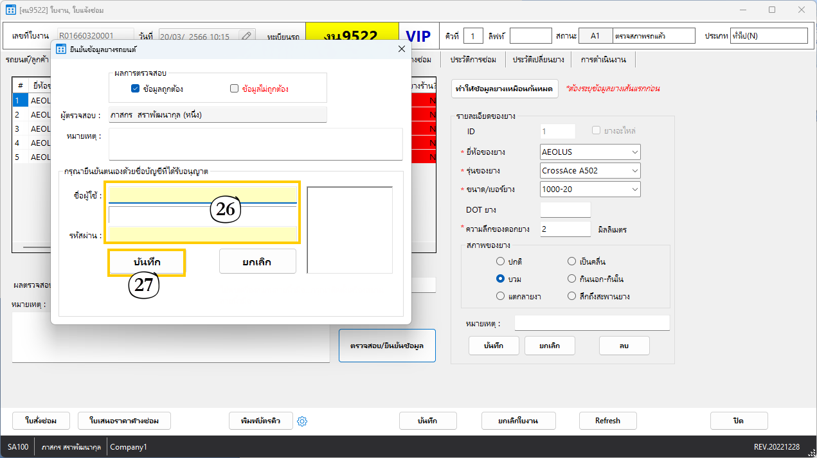Click the pencil edit icon beside date field

[x=247, y=37]
